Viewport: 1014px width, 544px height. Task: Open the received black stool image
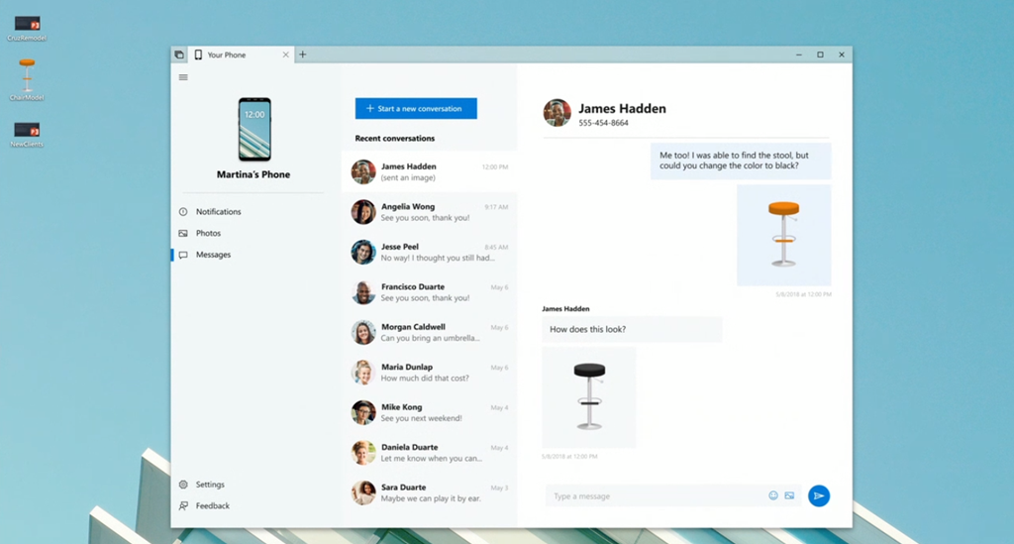point(588,397)
